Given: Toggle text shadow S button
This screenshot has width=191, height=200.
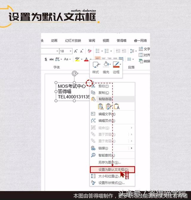Looking at the screenshot, I should [46, 59].
